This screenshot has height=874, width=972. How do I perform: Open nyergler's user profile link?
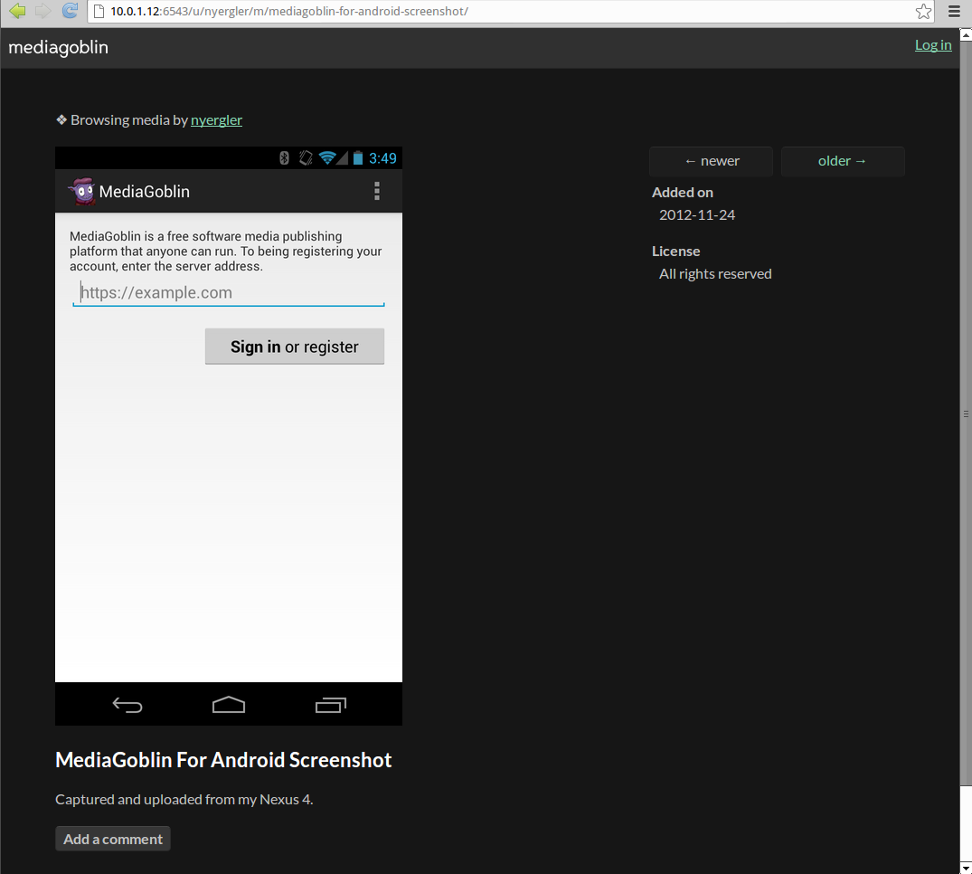click(216, 119)
